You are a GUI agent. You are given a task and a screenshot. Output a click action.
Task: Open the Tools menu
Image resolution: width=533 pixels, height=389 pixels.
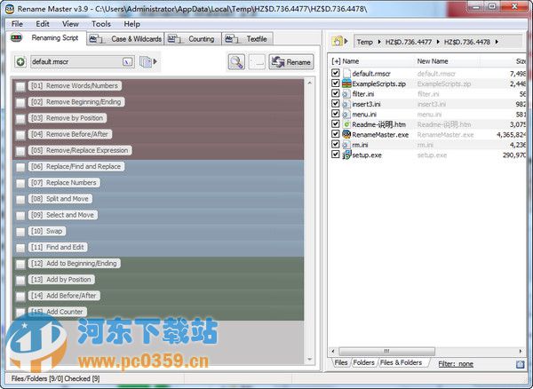(101, 24)
